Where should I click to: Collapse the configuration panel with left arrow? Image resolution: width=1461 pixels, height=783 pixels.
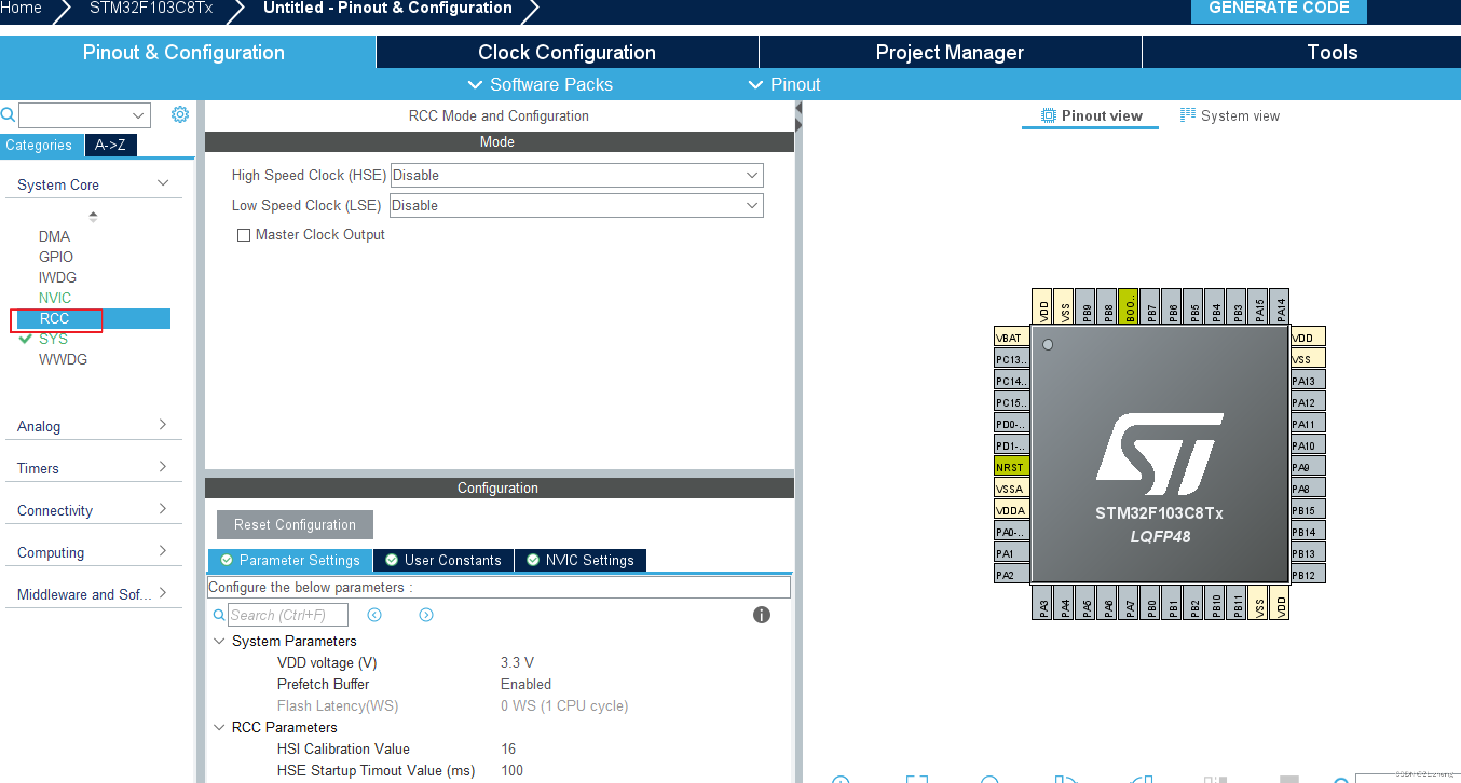pos(798,108)
